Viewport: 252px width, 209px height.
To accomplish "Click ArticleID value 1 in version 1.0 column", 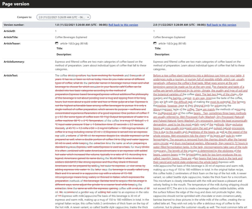I will (56, 31).
